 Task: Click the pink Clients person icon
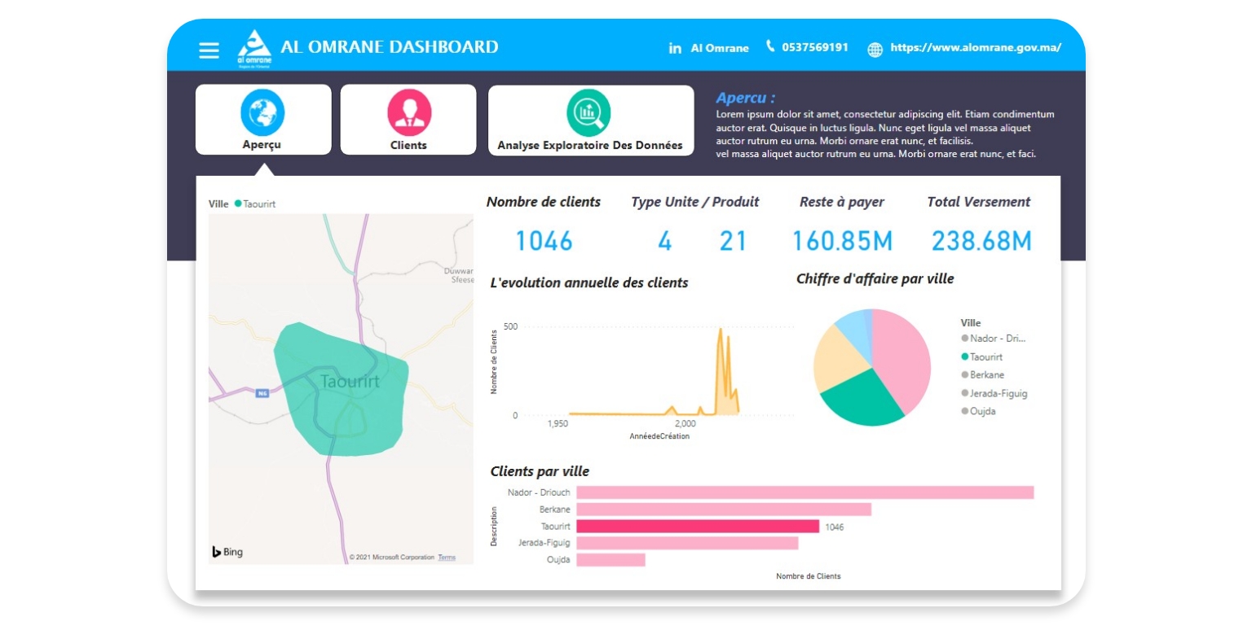point(408,112)
